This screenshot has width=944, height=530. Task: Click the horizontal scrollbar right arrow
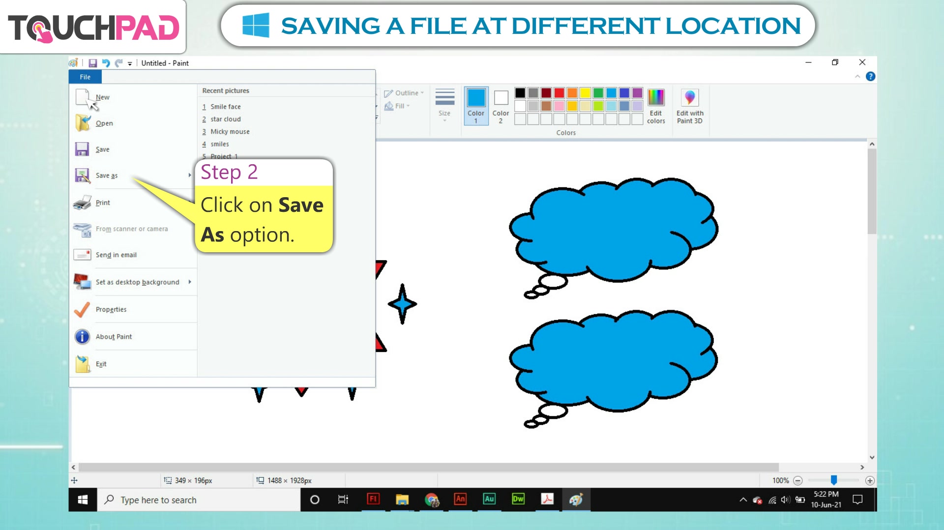(x=862, y=468)
